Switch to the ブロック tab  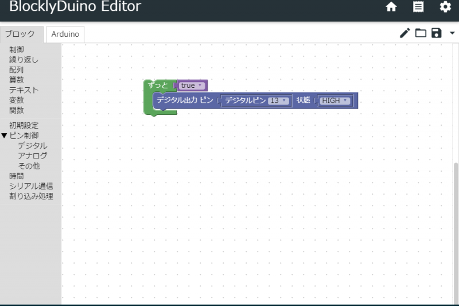coord(21,34)
